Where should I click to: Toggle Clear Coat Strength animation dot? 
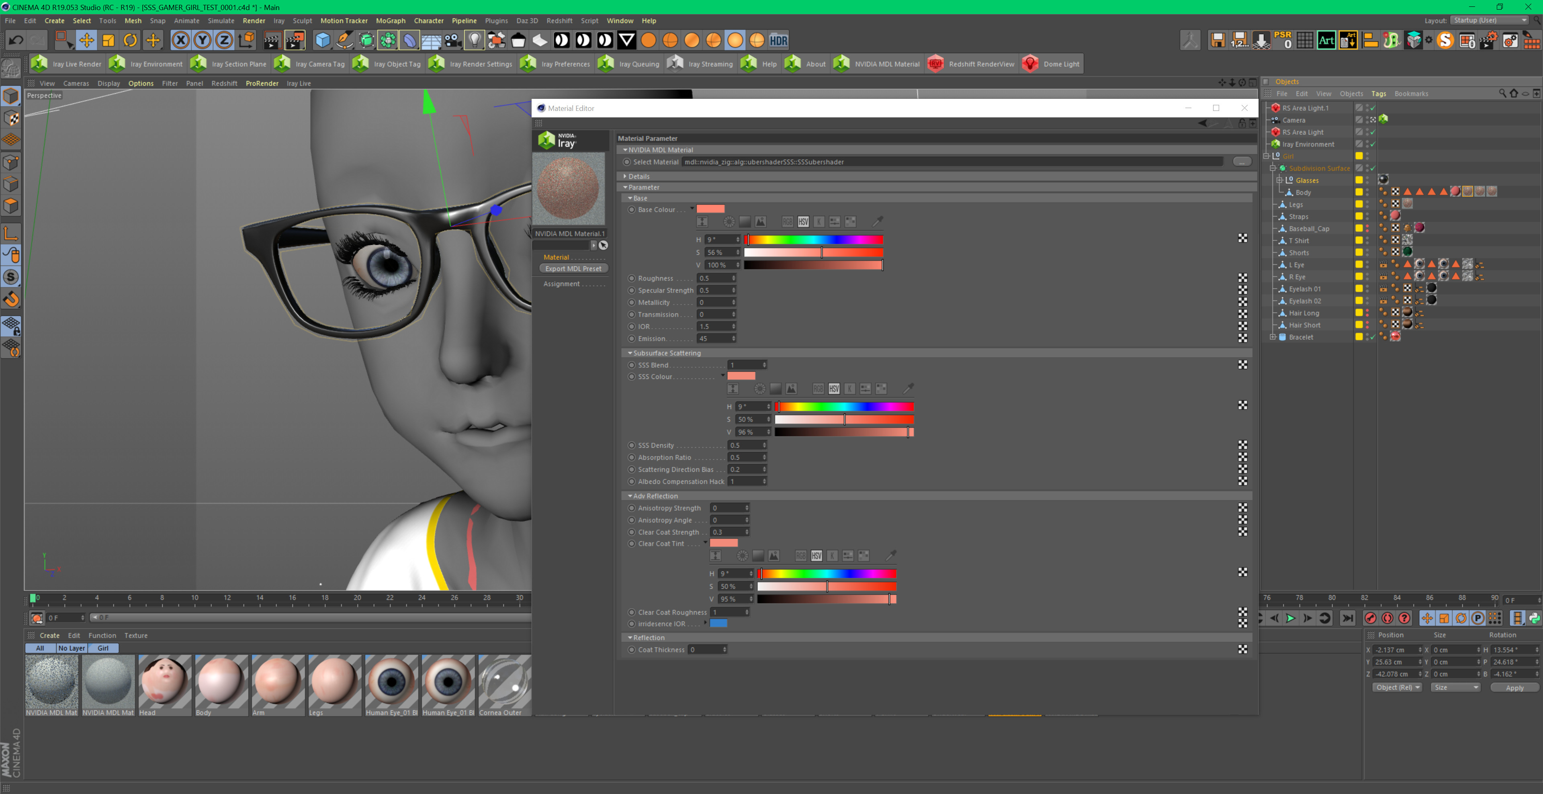[631, 532]
